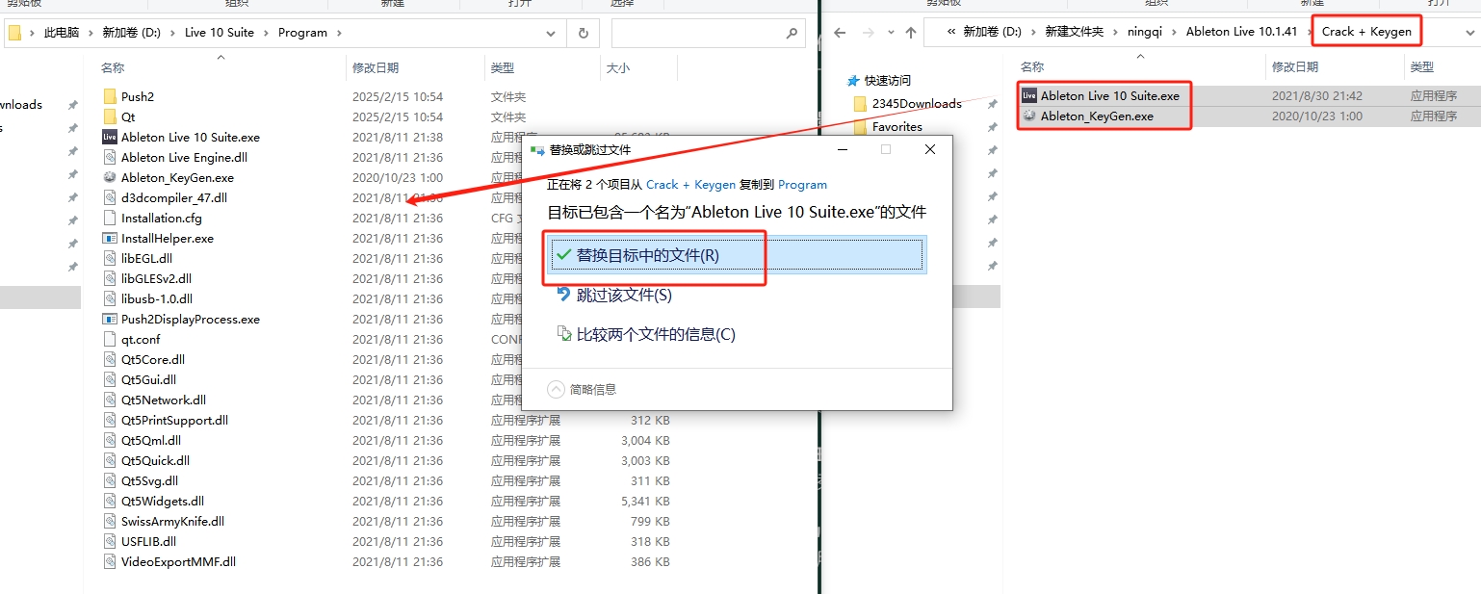Click Ableton Live 10 Suite.exe icon in Program window
Viewport: 1481px width, 594px height.
click(x=110, y=137)
